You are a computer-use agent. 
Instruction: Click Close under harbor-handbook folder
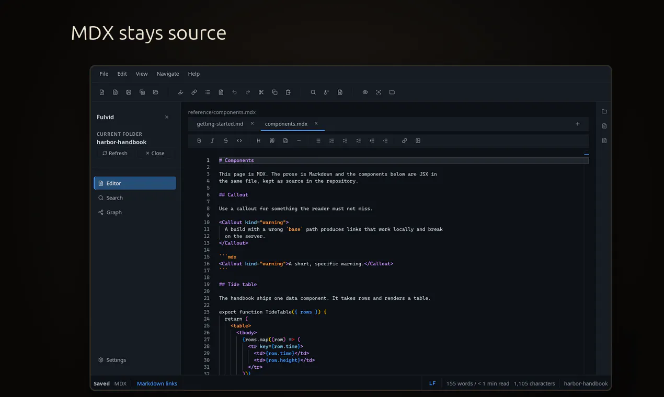coord(155,153)
